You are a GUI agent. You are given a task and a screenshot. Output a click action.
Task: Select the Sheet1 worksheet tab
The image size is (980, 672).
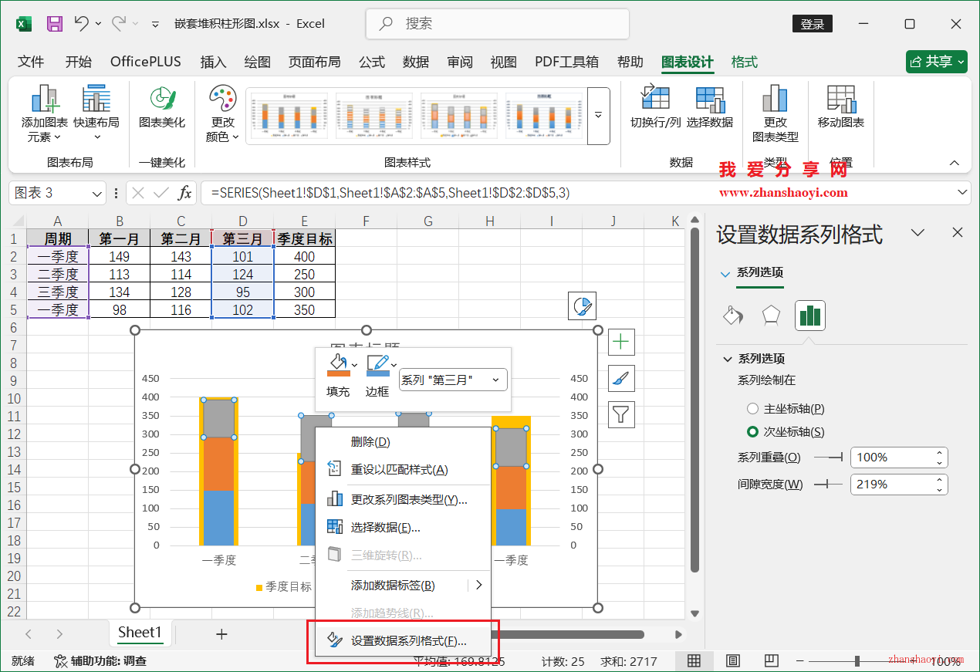(140, 633)
